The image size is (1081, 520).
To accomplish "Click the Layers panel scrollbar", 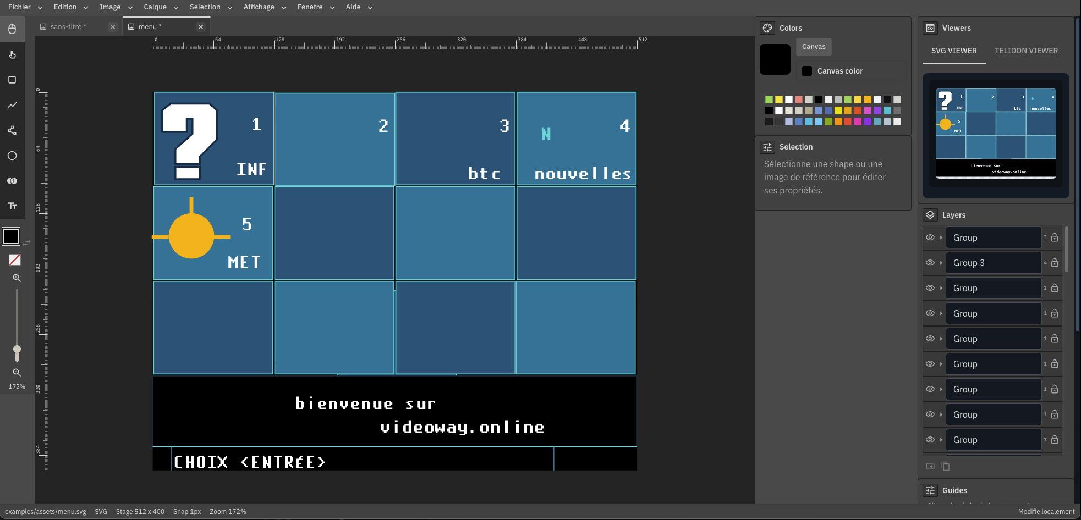I will pos(1067,249).
